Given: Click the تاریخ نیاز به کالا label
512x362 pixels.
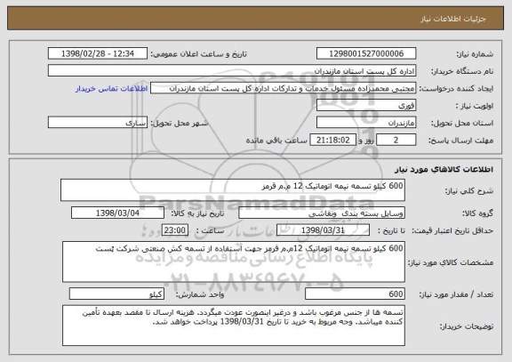Looking at the screenshot, I should point(197,213).
